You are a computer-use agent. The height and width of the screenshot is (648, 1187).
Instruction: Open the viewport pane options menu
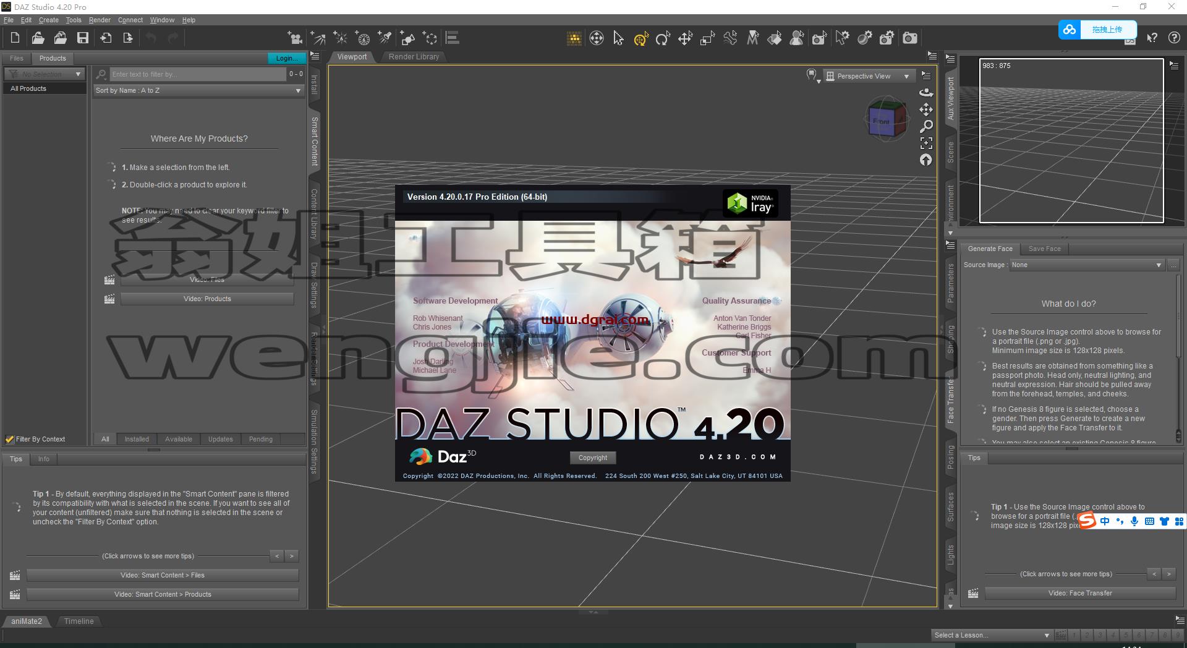click(x=932, y=56)
